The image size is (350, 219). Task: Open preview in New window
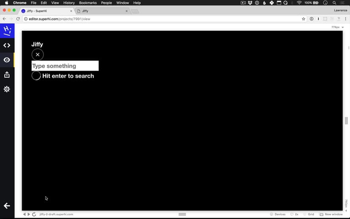click(x=331, y=214)
